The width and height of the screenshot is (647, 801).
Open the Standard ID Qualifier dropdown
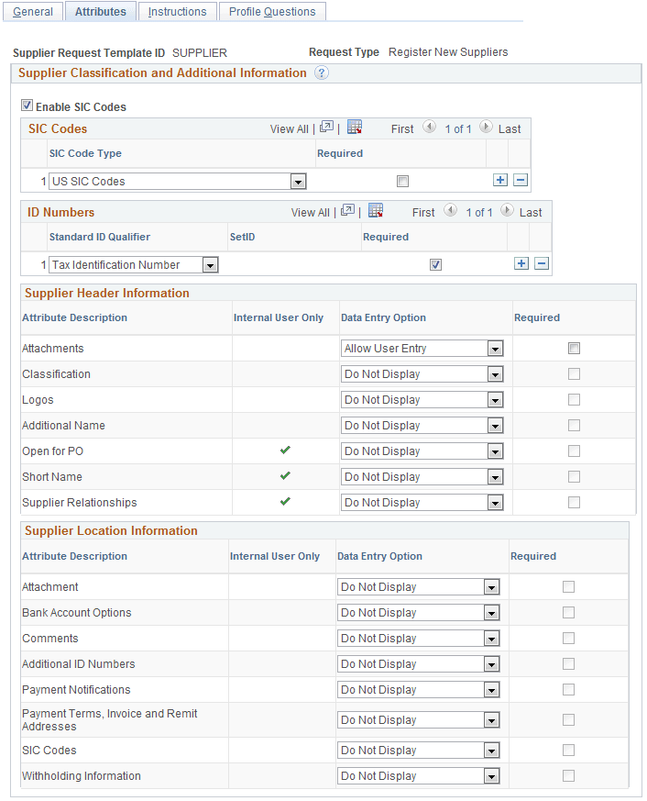210,264
